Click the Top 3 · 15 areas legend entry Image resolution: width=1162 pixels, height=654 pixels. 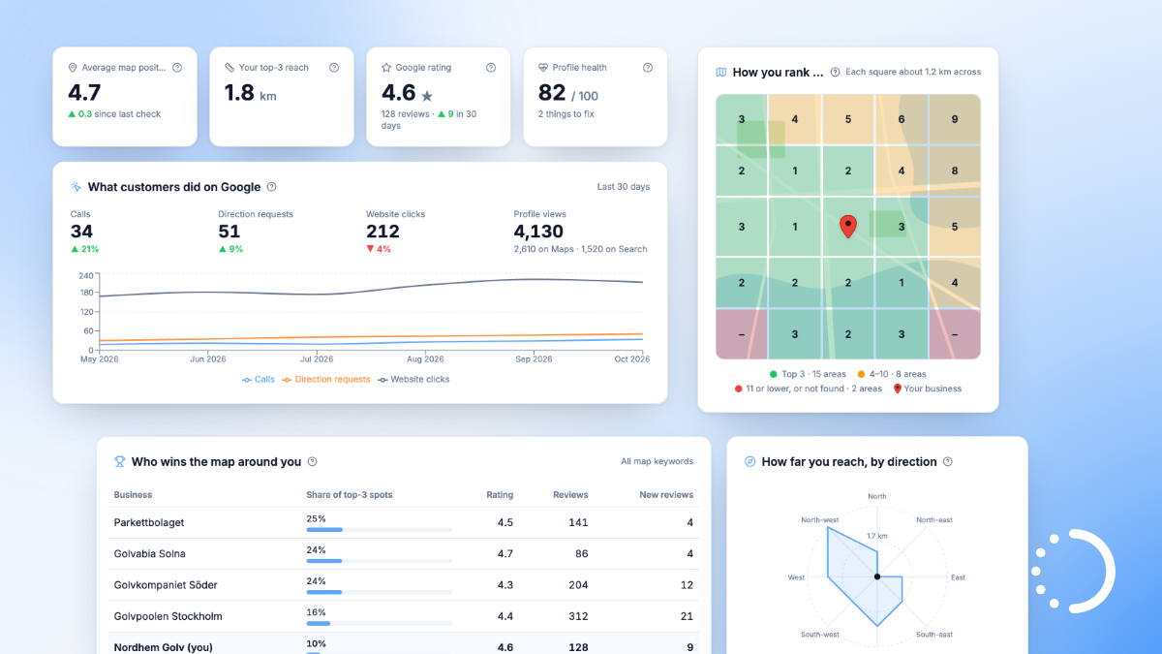pyautogui.click(x=808, y=374)
